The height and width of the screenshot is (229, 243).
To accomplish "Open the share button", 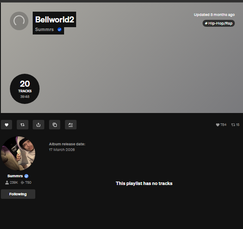I will click(x=38, y=125).
